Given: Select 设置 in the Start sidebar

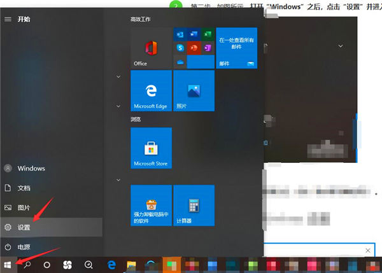Looking at the screenshot, I should (25, 227).
